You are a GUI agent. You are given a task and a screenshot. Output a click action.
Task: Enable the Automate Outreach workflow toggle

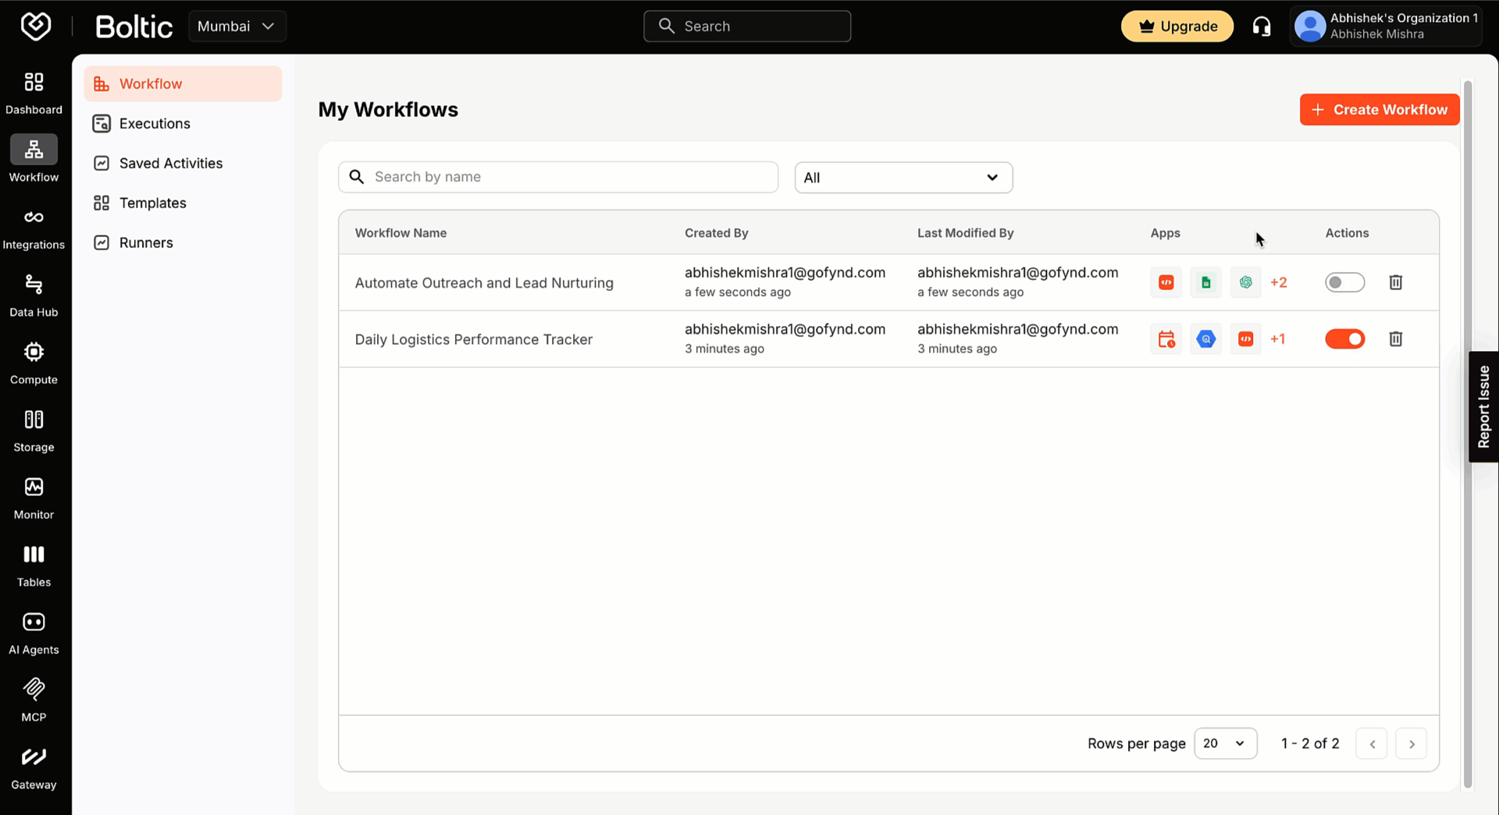click(x=1344, y=282)
